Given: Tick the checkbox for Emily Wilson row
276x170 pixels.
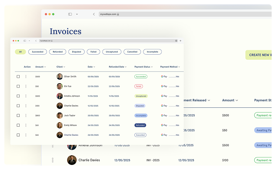Looking at the screenshot, I should 18,125.
